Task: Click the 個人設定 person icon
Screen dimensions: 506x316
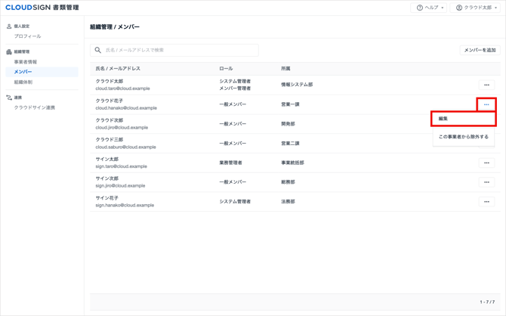Action: [x=9, y=26]
